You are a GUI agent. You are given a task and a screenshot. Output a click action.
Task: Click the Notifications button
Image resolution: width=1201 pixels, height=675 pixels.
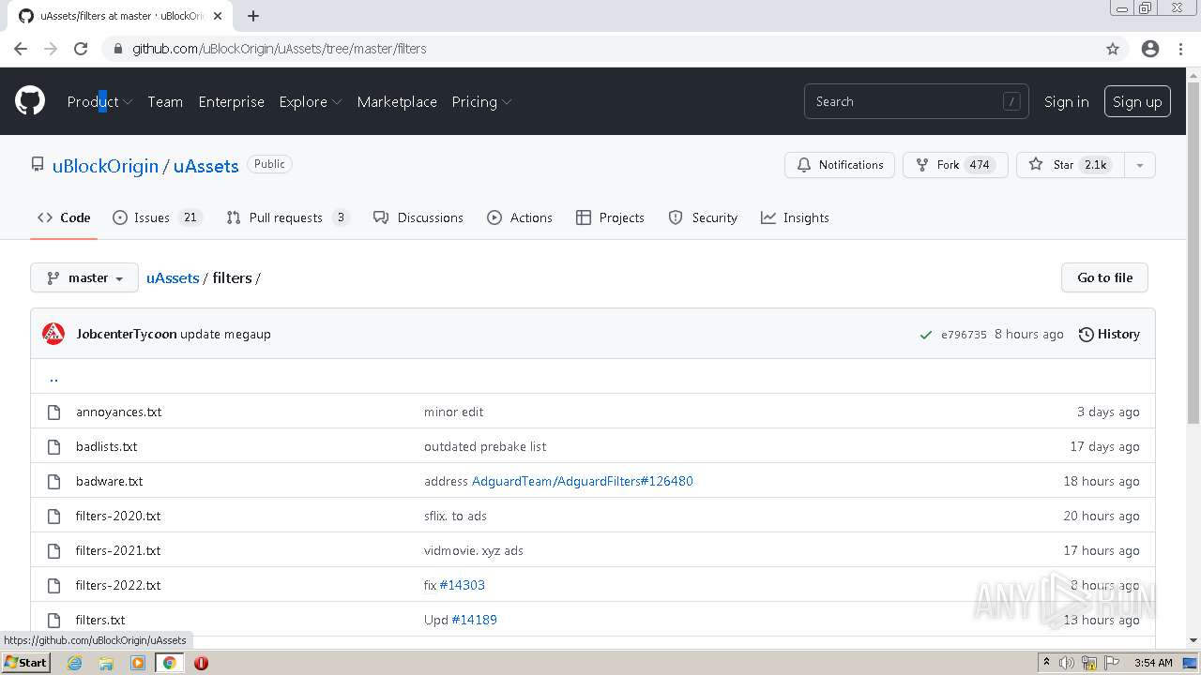pyautogui.click(x=840, y=165)
